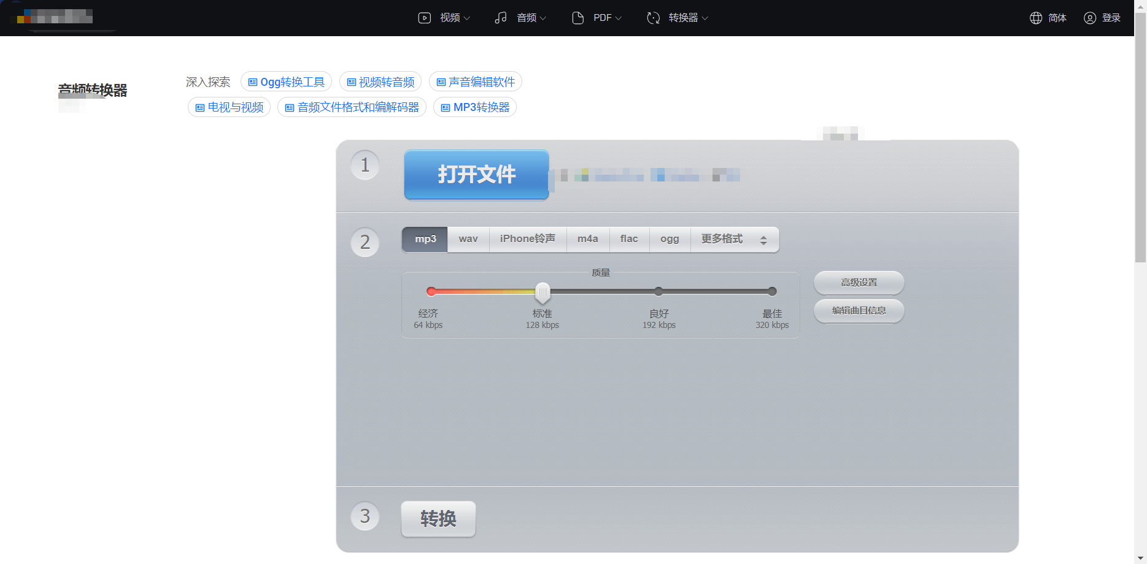Set quality to 良好 192 kbps point
This screenshot has width=1147, height=564.
click(x=658, y=291)
